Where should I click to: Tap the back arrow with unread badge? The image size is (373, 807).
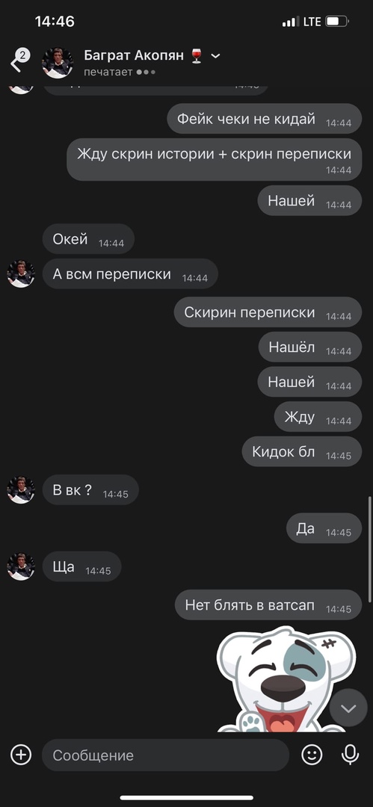pyautogui.click(x=19, y=61)
